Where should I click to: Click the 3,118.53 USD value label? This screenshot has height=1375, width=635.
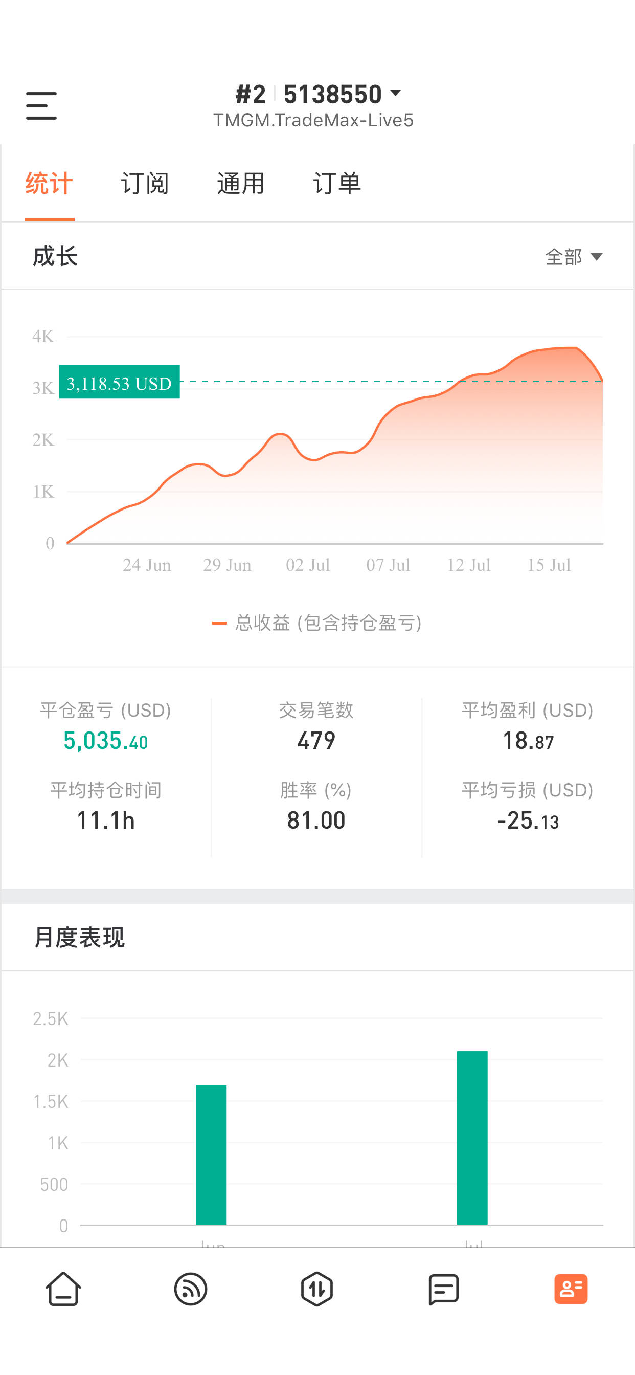pyautogui.click(x=119, y=382)
